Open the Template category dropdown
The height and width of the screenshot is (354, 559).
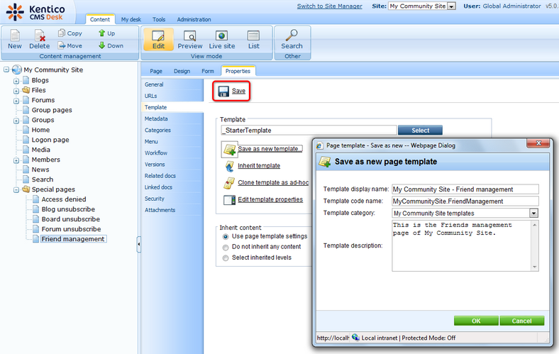(533, 214)
